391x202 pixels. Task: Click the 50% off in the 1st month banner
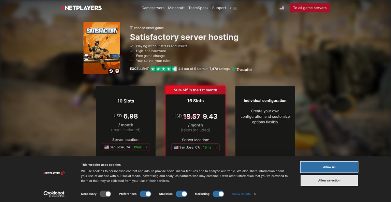tap(195, 90)
